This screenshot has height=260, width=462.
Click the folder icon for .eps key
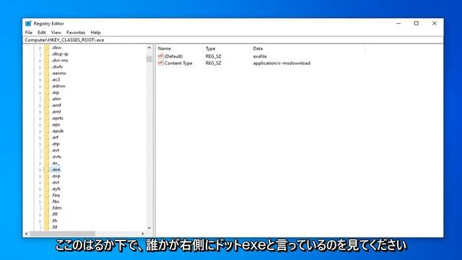click(46, 125)
